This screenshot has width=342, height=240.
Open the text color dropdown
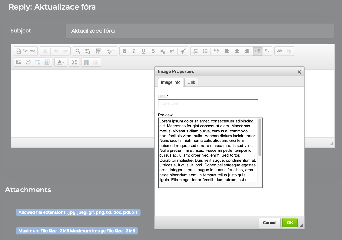(61, 62)
